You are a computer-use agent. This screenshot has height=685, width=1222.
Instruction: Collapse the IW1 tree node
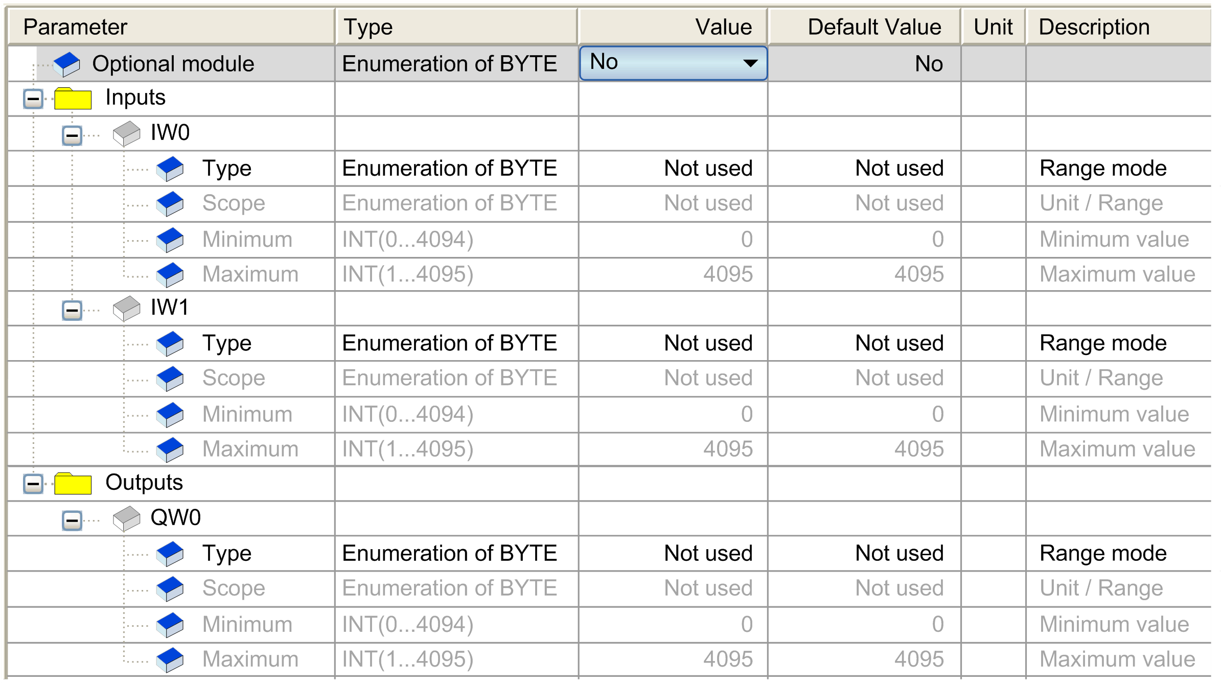tap(72, 310)
